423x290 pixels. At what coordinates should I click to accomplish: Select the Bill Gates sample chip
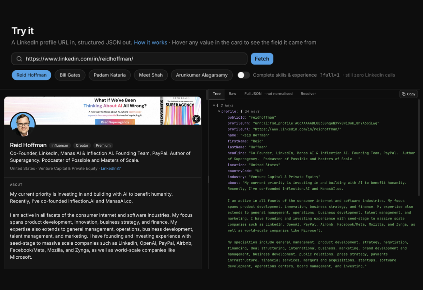tap(70, 75)
